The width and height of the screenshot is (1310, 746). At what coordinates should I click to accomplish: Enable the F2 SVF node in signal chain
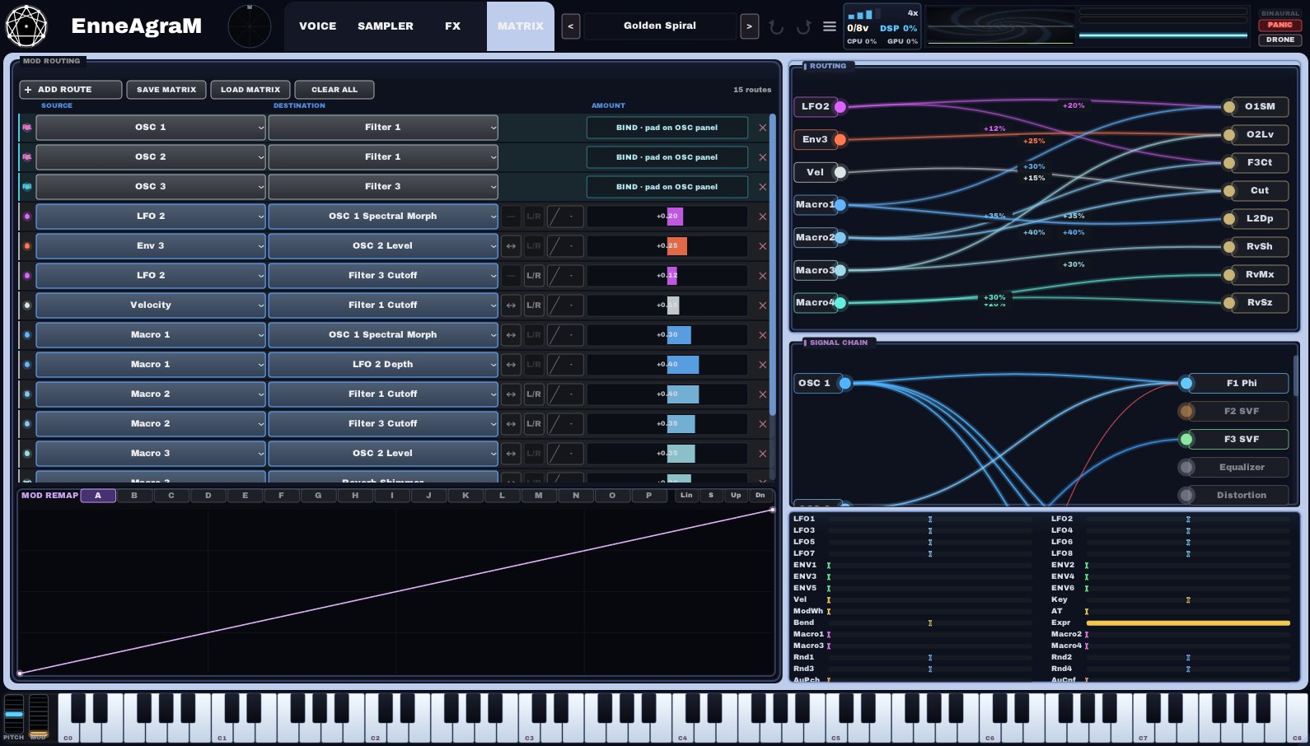1186,411
